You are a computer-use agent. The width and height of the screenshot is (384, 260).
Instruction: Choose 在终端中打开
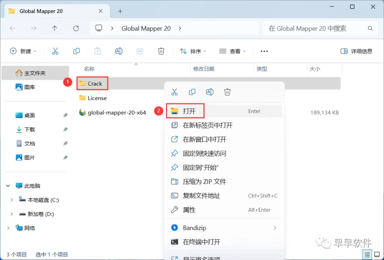pos(224,242)
